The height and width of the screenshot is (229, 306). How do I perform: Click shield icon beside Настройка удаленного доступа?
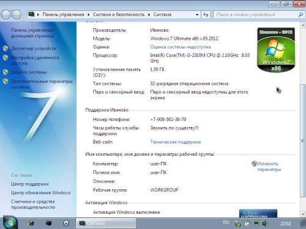(x=6, y=57)
